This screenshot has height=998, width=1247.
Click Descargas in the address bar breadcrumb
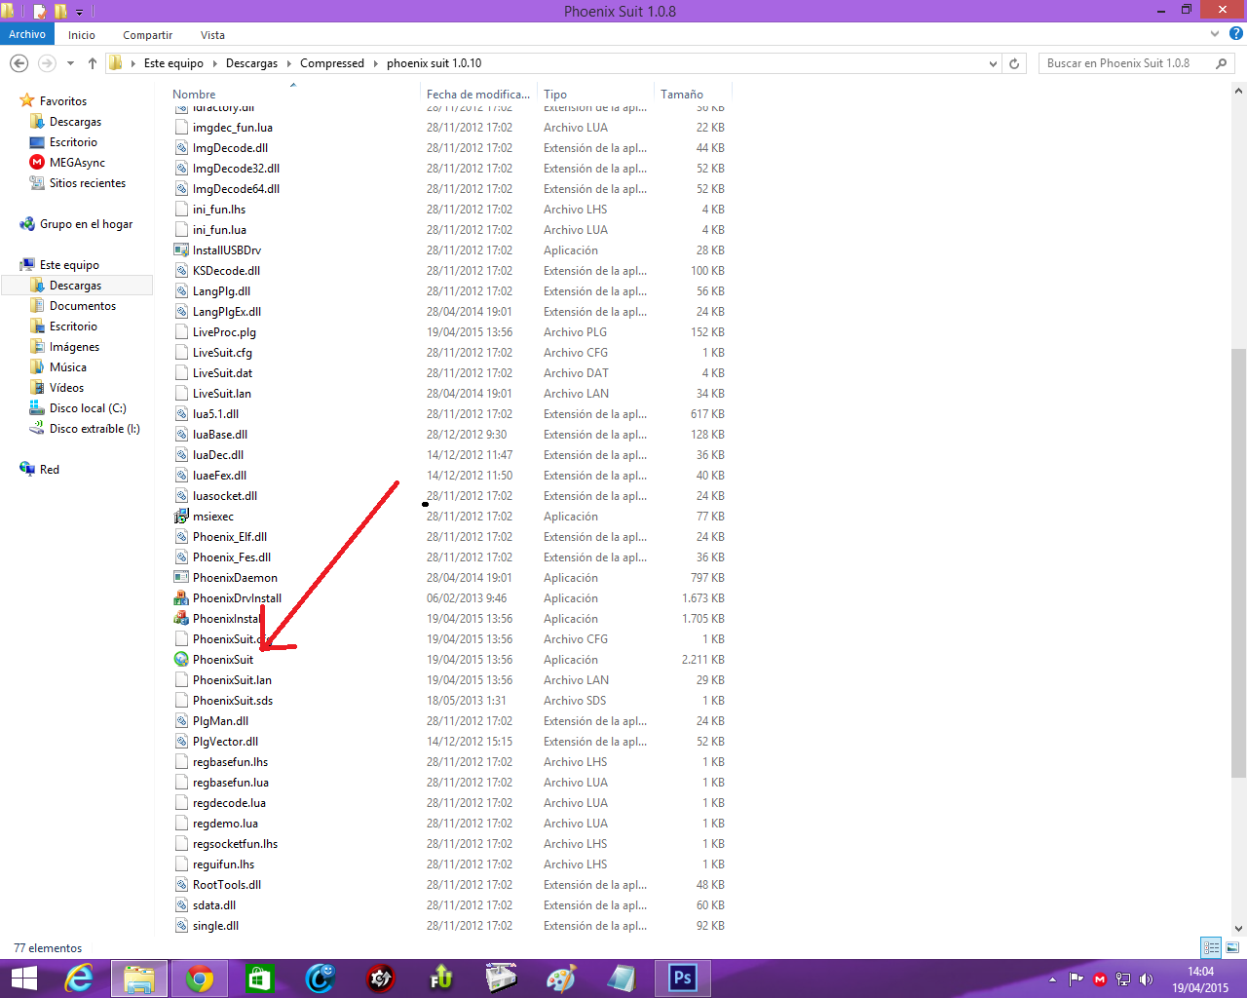[251, 63]
